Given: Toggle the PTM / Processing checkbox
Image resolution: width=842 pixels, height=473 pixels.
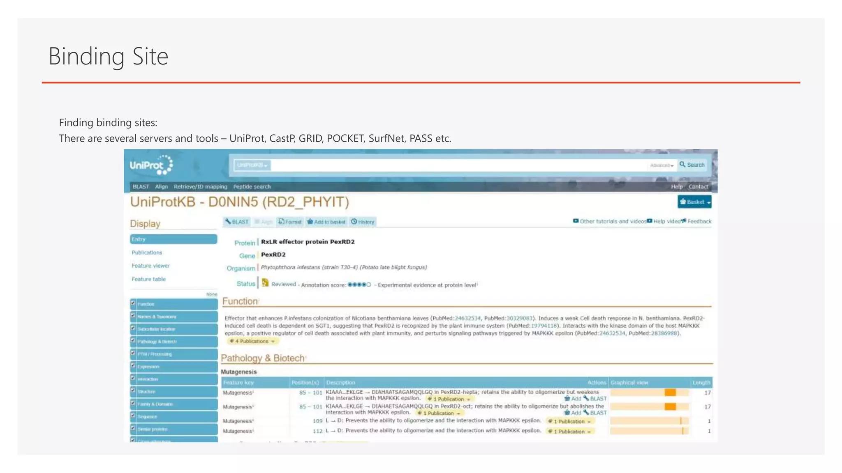Looking at the screenshot, I should [x=133, y=353].
